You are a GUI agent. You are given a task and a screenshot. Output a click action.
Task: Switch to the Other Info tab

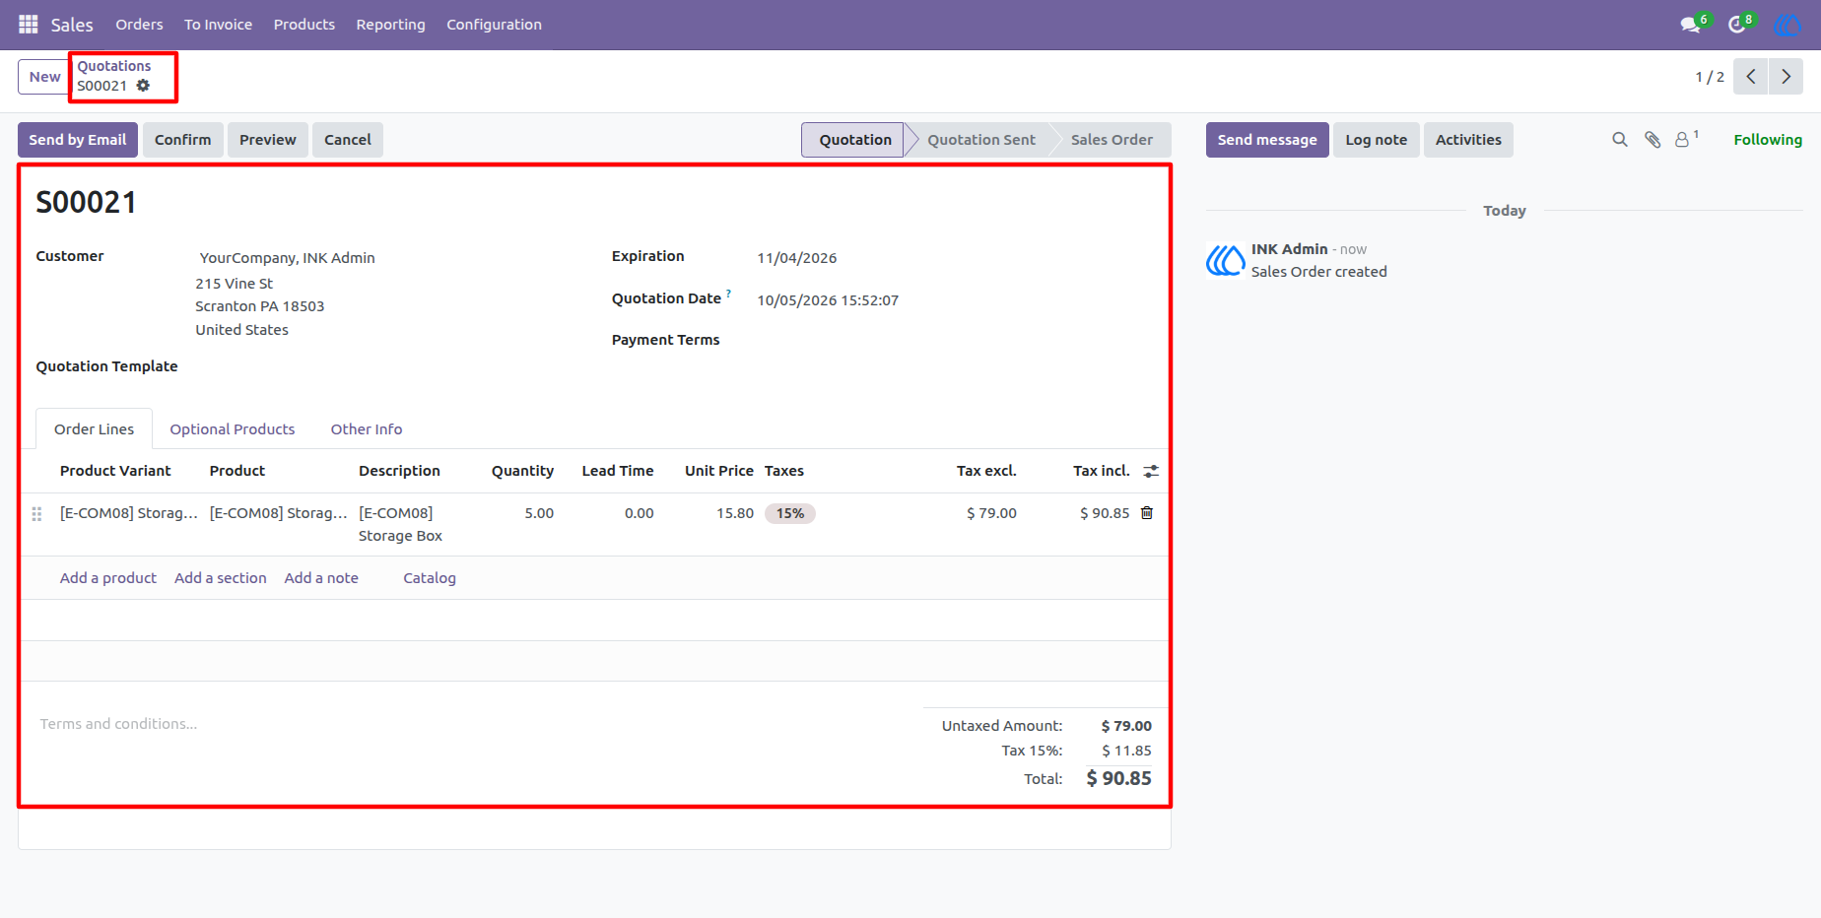coord(367,429)
